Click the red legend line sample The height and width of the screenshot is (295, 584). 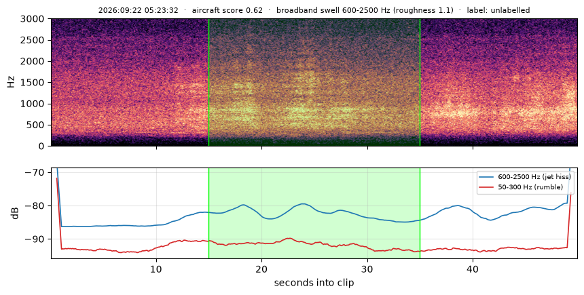click(x=487, y=187)
